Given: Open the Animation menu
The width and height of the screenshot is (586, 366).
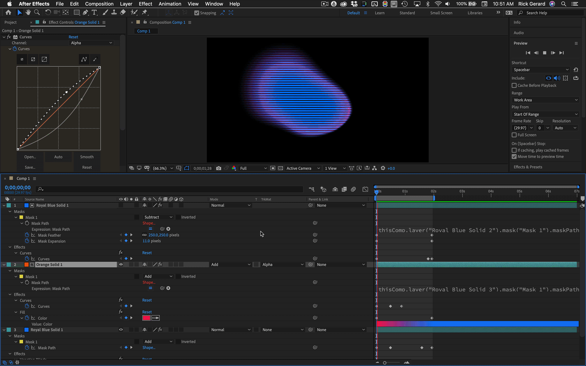Looking at the screenshot, I should click(x=170, y=4).
